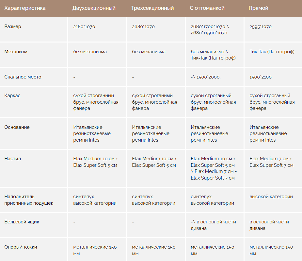This screenshot has height=261, width=302.
Task: Select Elax Medium 7 см cell for Прямой
Action: [x=271, y=162]
